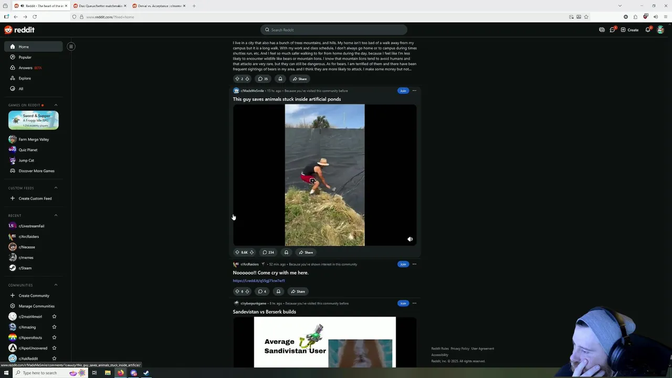672x378 pixels.
Task: Click the Reddit logo home link
Action: 19,30
